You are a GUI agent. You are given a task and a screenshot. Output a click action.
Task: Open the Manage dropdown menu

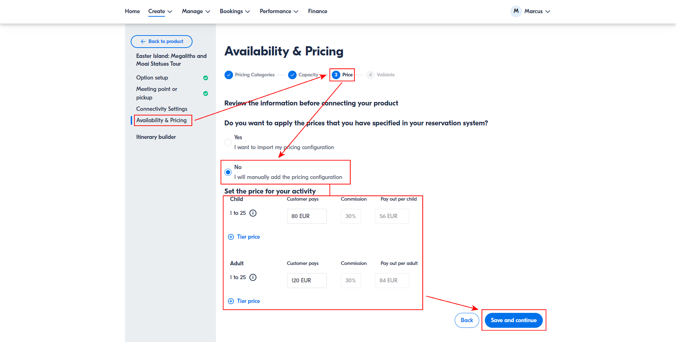(x=196, y=11)
